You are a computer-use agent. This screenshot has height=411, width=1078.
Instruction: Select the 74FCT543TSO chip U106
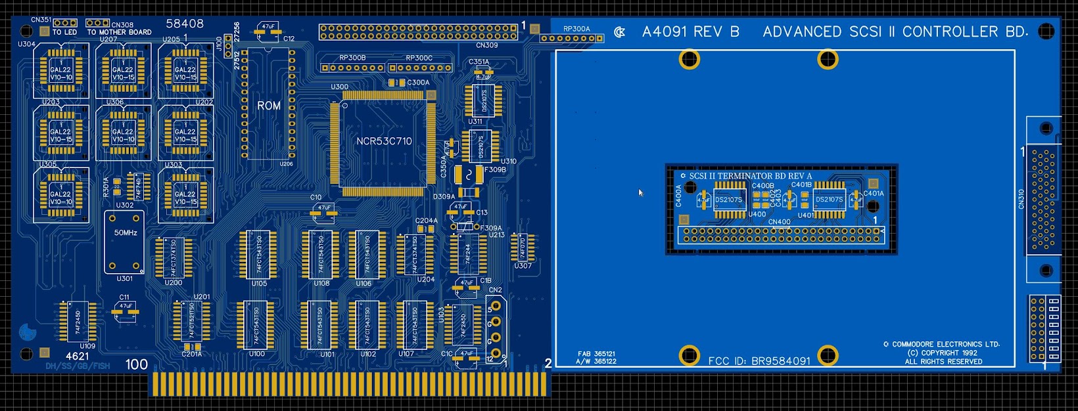pos(367,255)
